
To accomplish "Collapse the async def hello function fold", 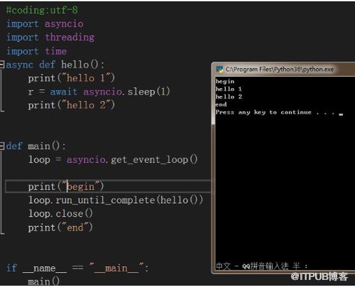I will pos(2,65).
